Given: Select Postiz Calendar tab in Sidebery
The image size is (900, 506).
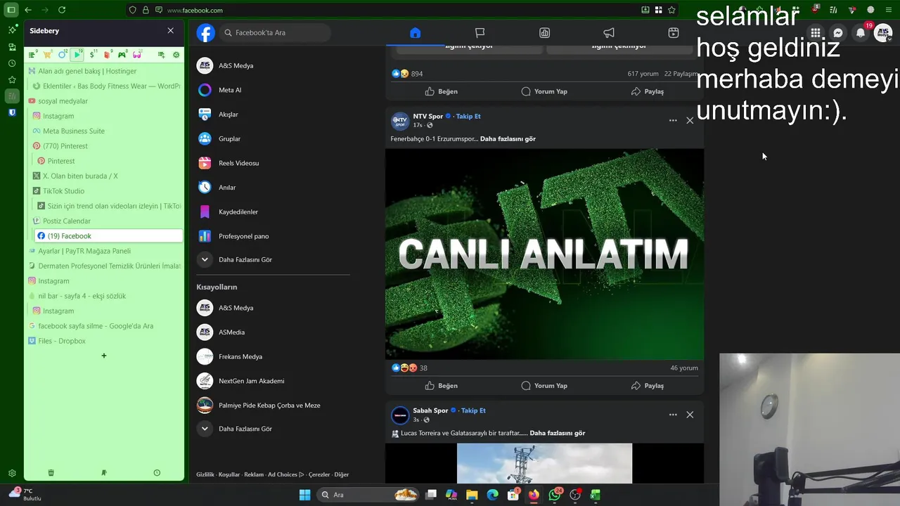Looking at the screenshot, I should click(106, 221).
